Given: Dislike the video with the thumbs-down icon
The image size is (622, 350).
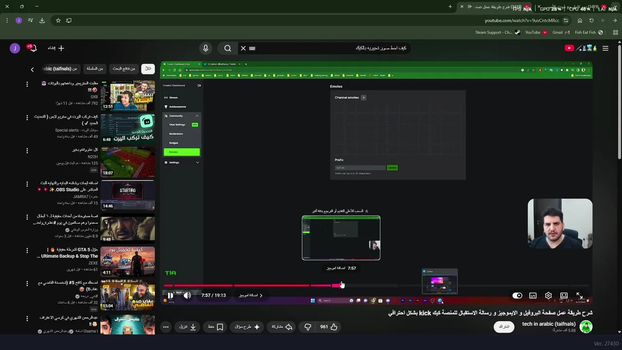Looking at the screenshot, I should pos(307,327).
